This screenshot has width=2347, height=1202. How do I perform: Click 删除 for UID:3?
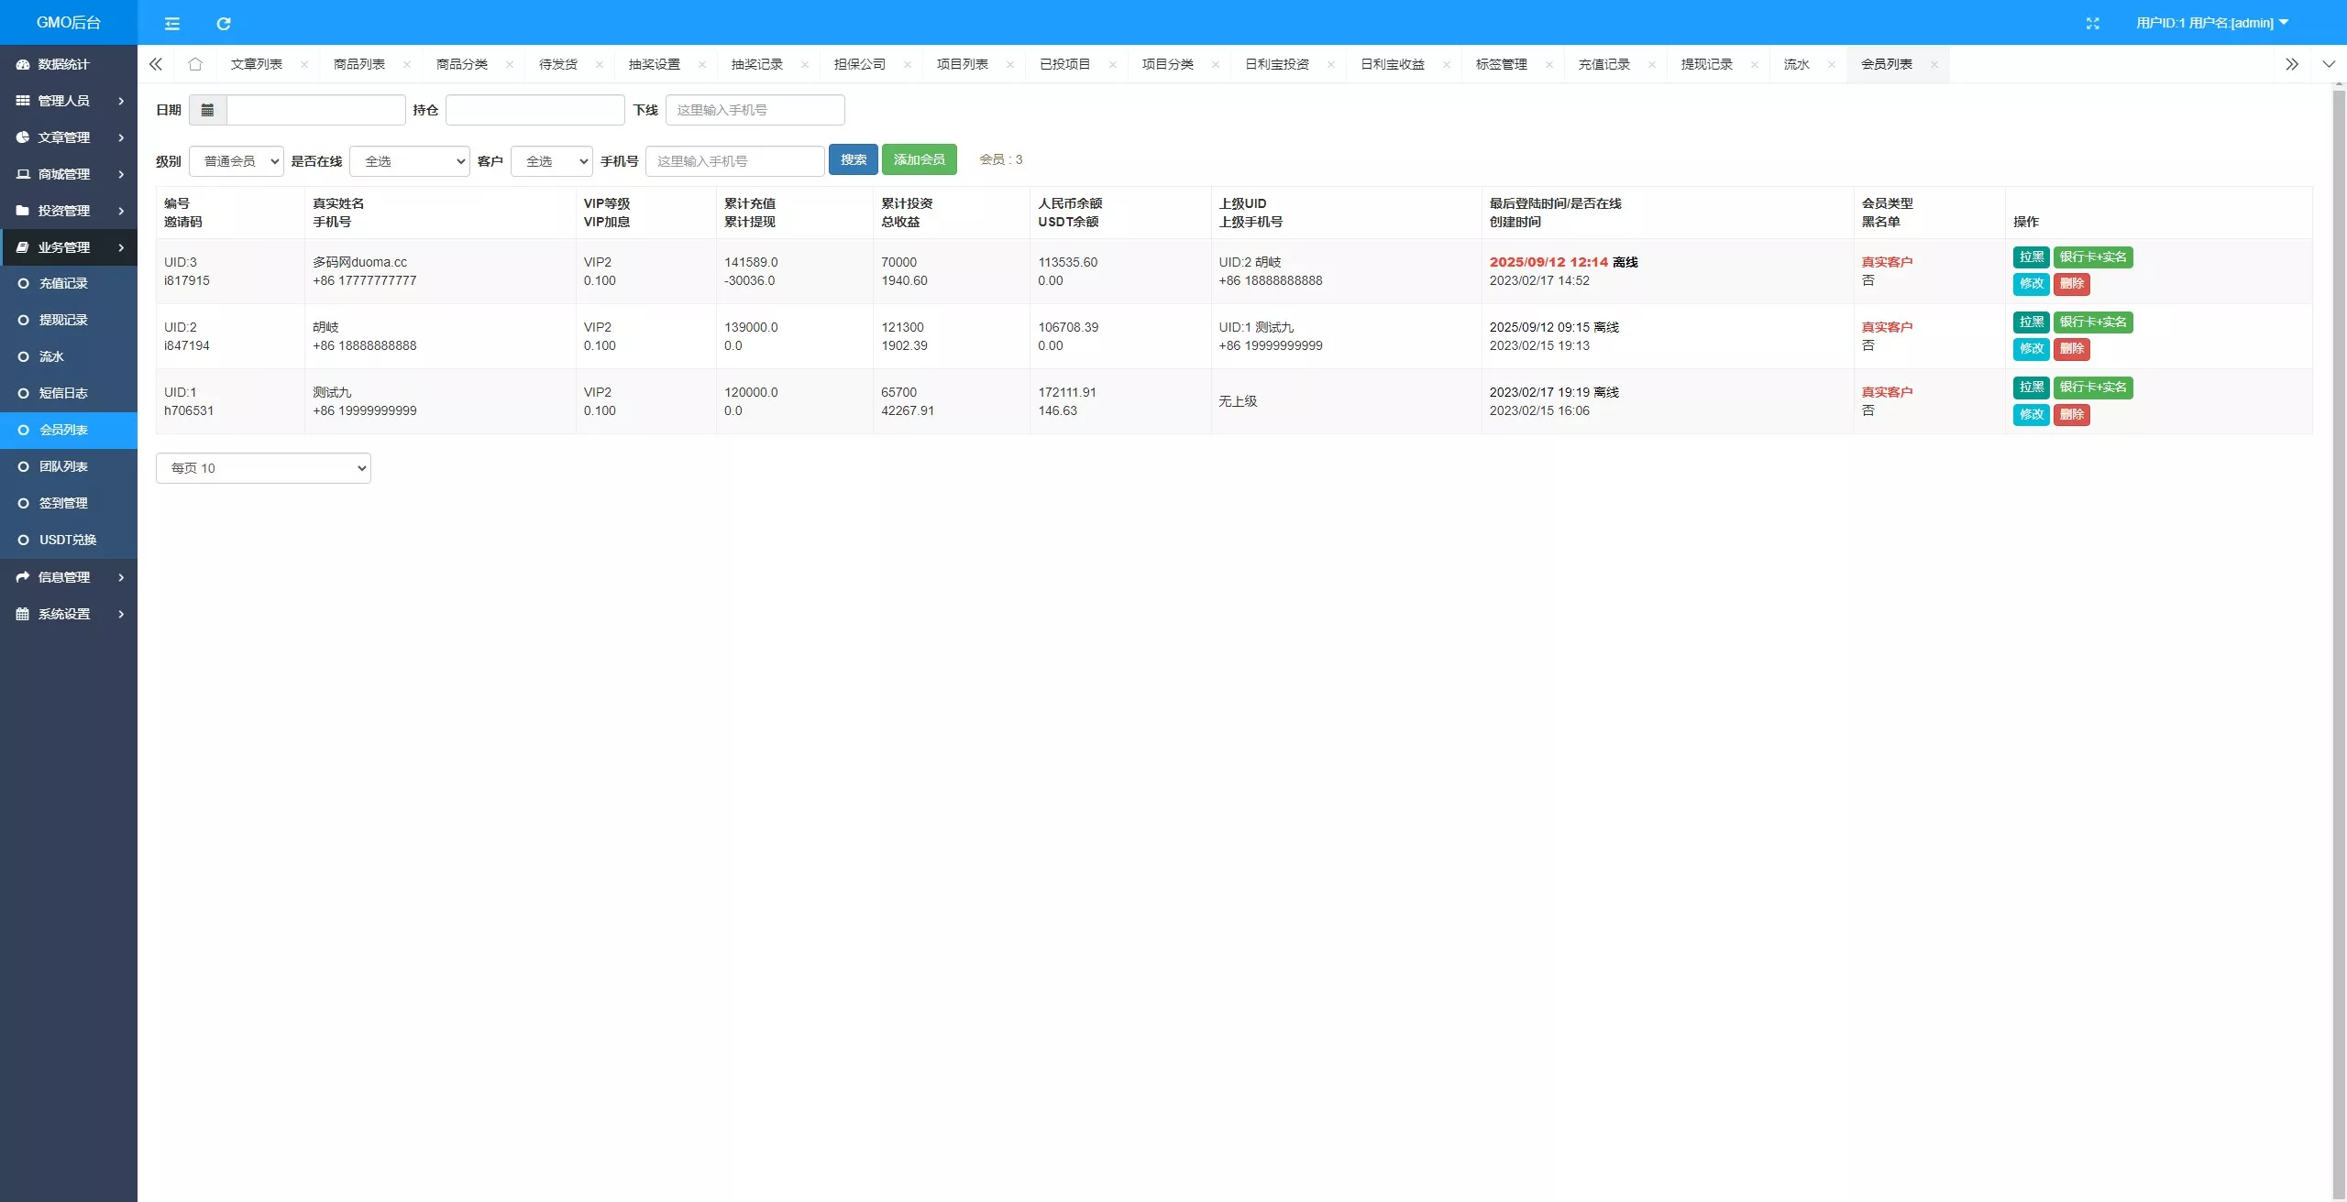point(2072,284)
